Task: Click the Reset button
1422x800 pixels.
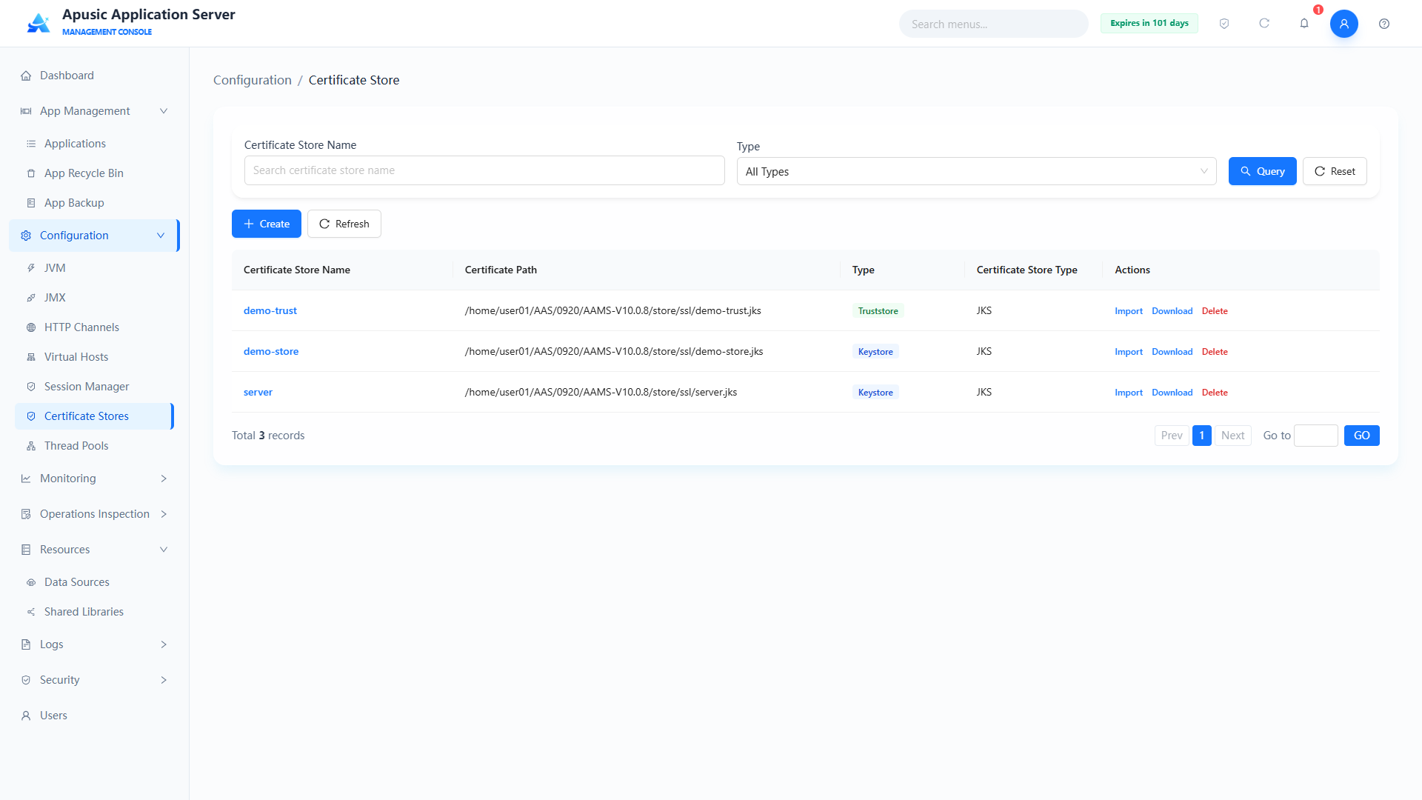Action: click(1335, 171)
